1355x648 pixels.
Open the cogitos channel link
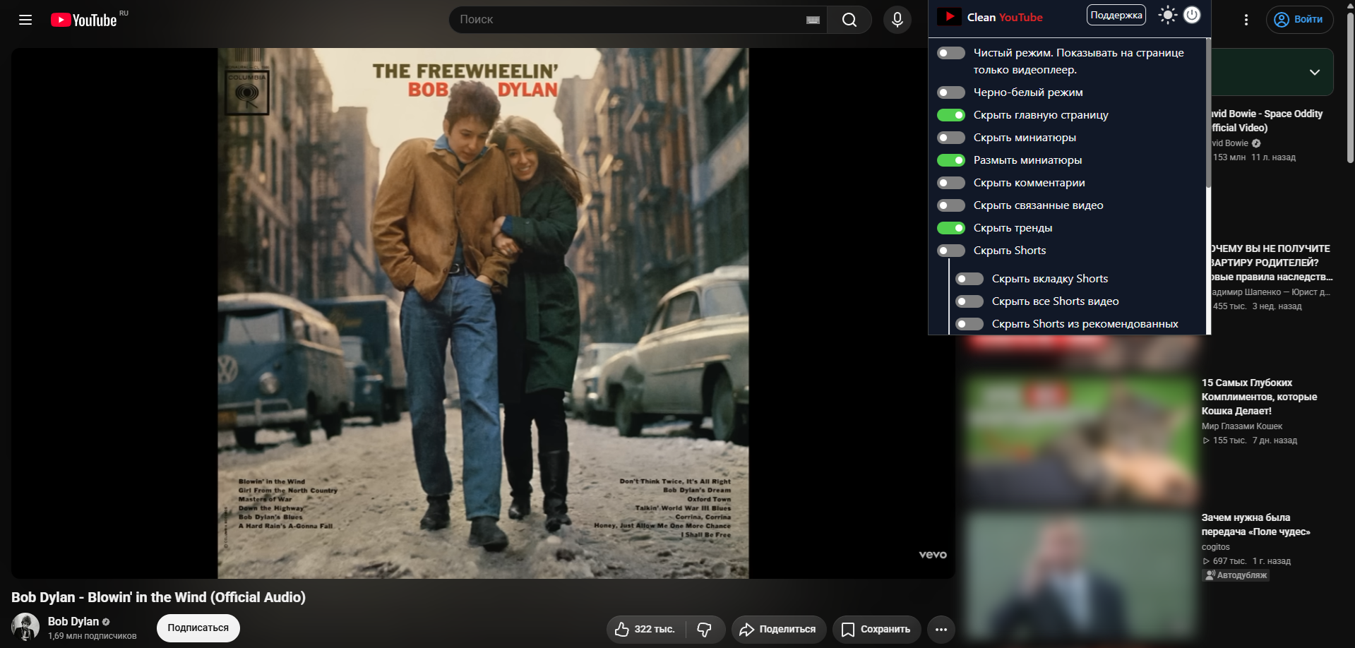pyautogui.click(x=1216, y=547)
